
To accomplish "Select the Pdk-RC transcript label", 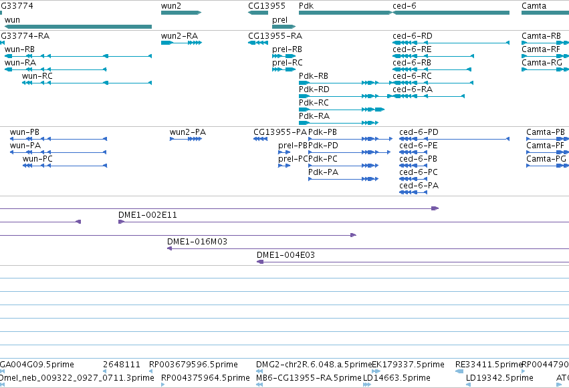I will coord(314,103).
